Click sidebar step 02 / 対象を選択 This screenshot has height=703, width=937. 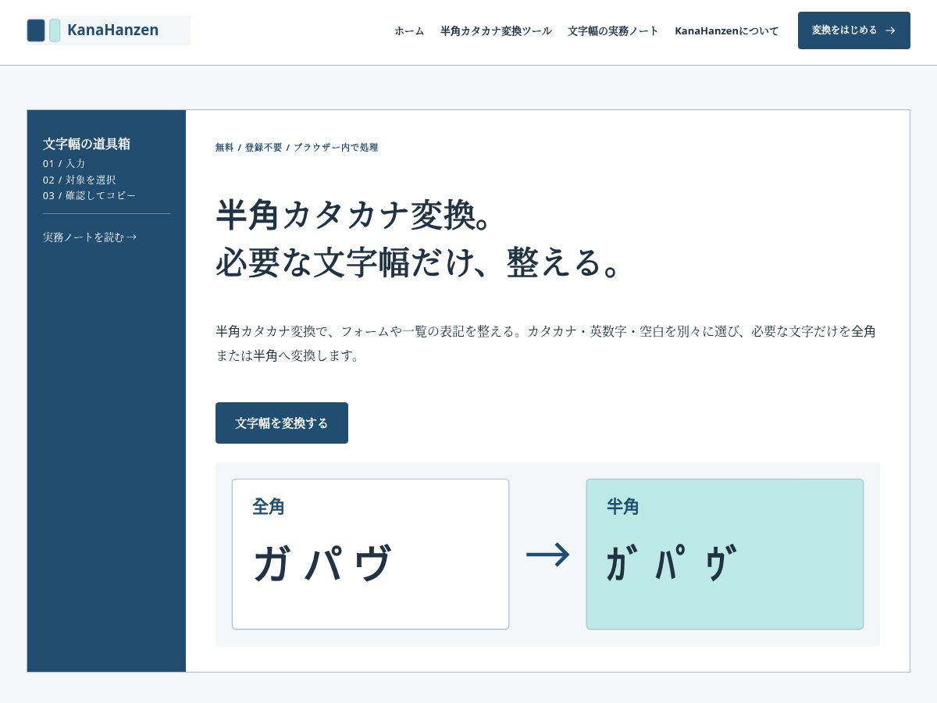pos(80,180)
